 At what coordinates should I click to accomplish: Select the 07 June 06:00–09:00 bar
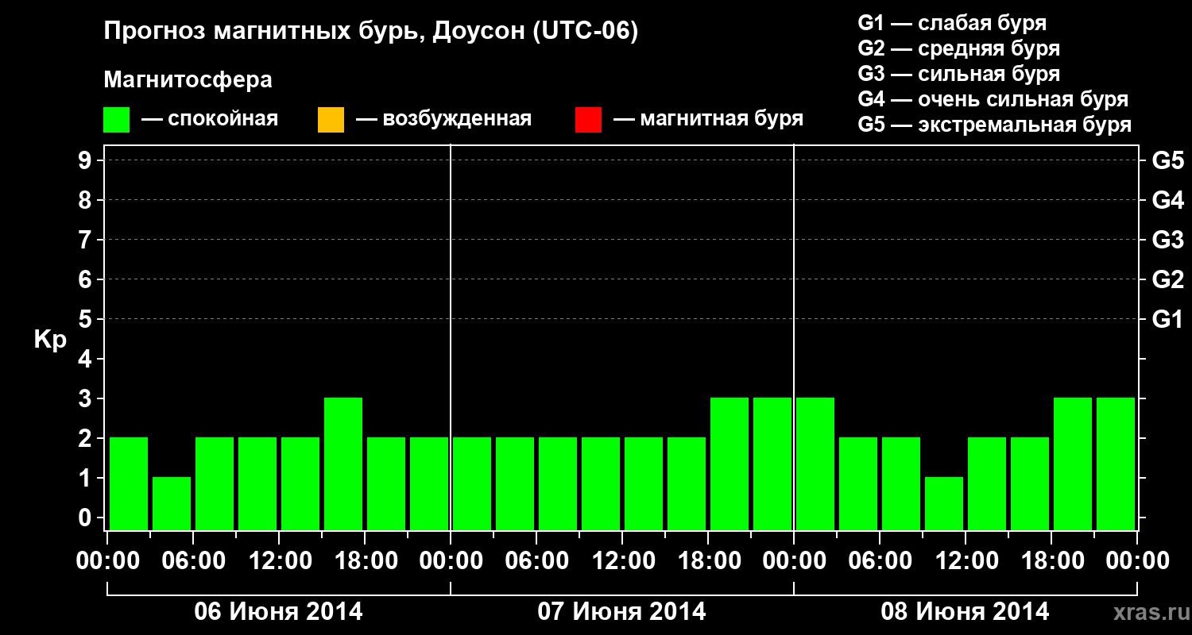click(558, 483)
